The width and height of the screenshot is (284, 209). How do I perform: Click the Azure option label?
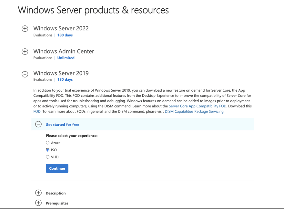56,143
